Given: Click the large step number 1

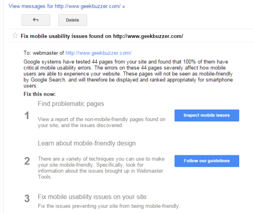Looking at the screenshot, I should pyautogui.click(x=27, y=116).
